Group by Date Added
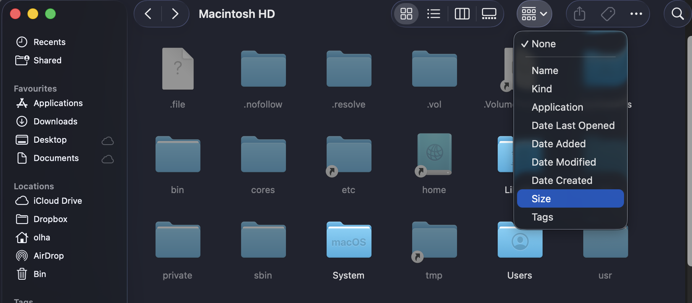 [x=571, y=144]
